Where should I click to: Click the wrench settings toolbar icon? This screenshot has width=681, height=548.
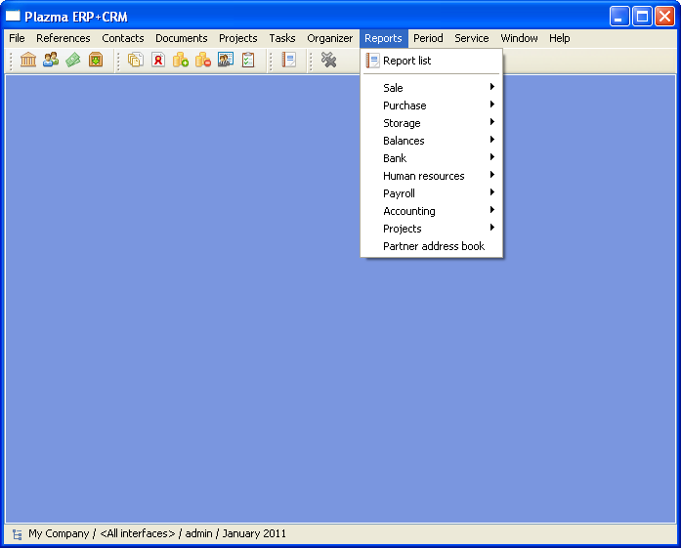pyautogui.click(x=328, y=61)
